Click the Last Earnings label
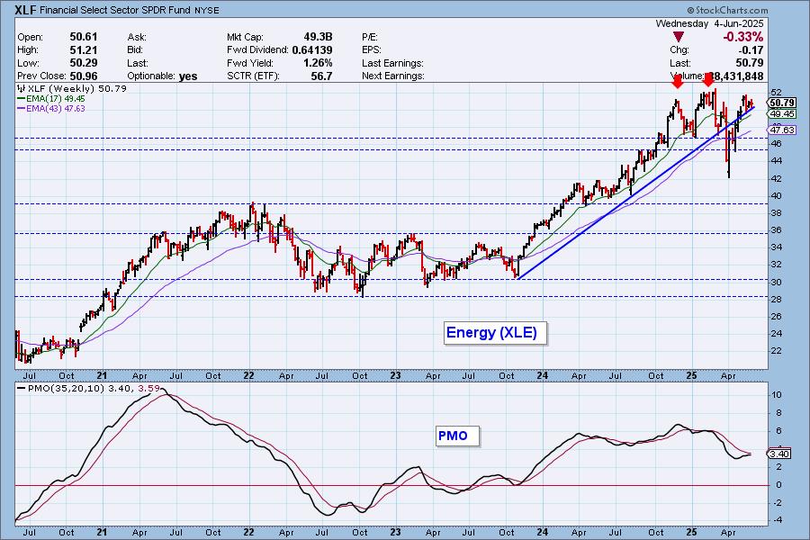The image size is (810, 540). 392,63
